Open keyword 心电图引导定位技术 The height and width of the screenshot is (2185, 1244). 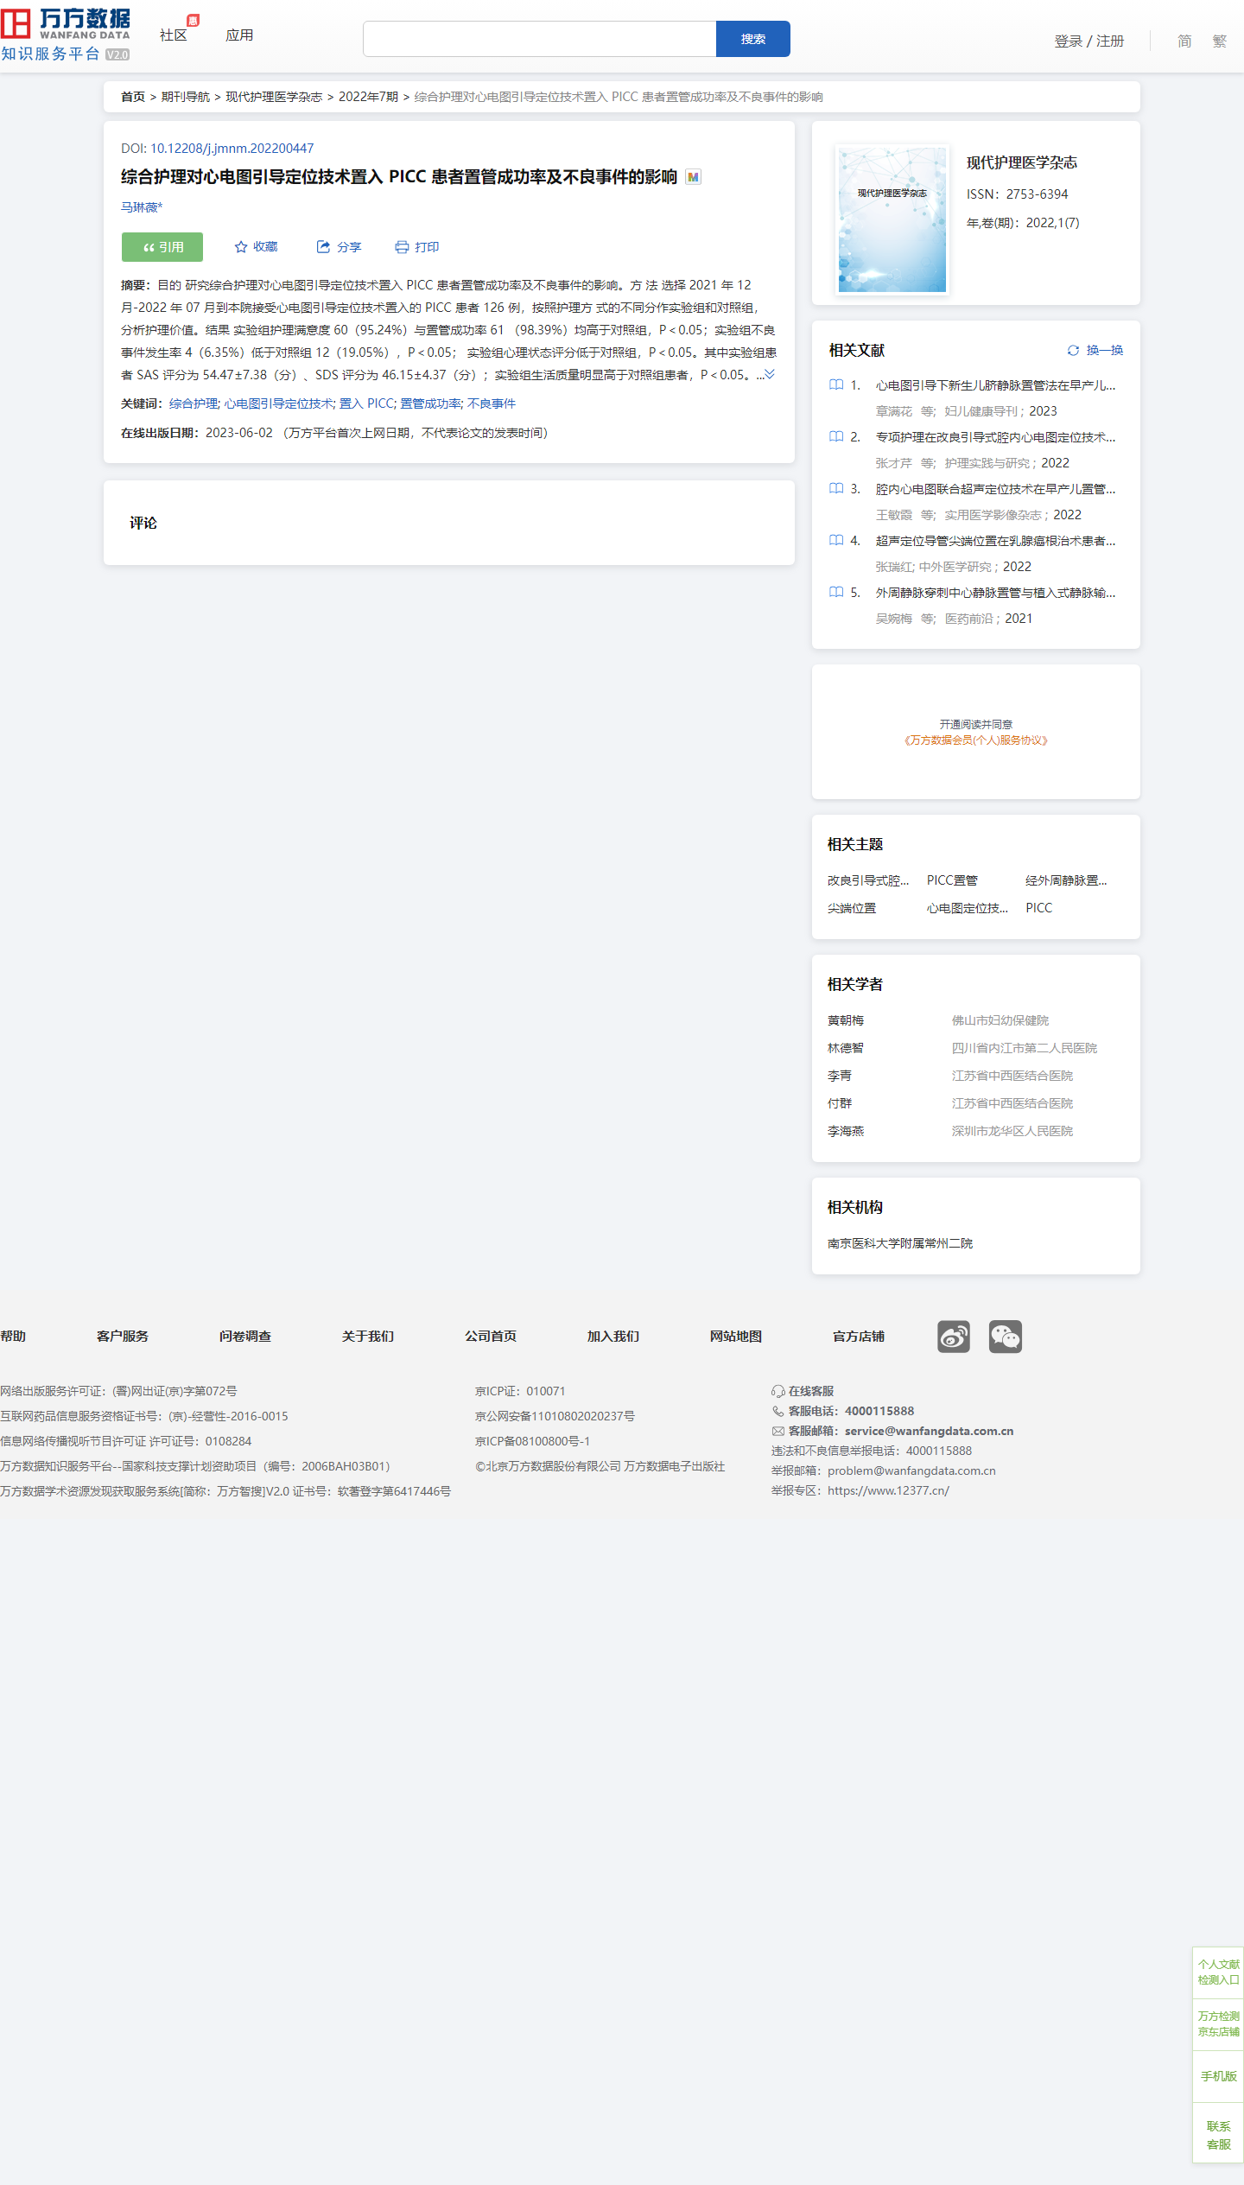pyautogui.click(x=279, y=403)
